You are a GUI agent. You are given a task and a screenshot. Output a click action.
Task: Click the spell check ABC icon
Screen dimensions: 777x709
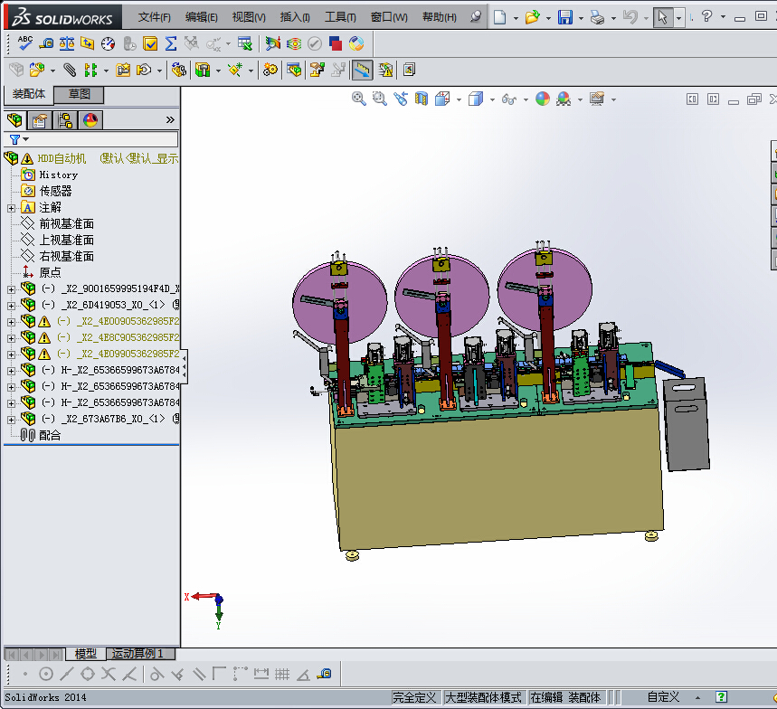(25, 43)
